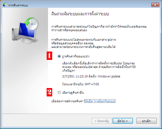Click the 'เมื่อต้องการสร้างจุดคืนค่า' text before the link

tap(67, 101)
